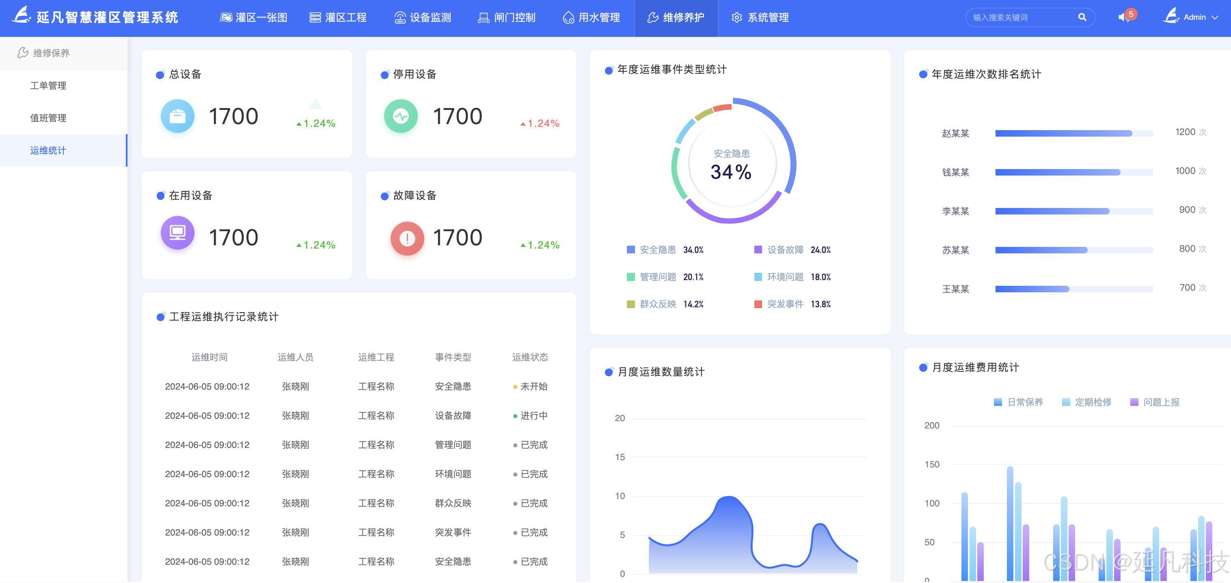Click the 运维状态 column header
The height and width of the screenshot is (583, 1231).
(x=530, y=357)
